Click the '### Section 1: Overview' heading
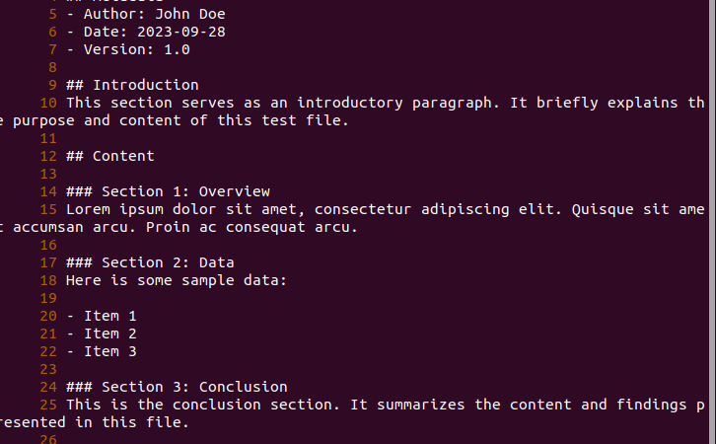 [168, 191]
